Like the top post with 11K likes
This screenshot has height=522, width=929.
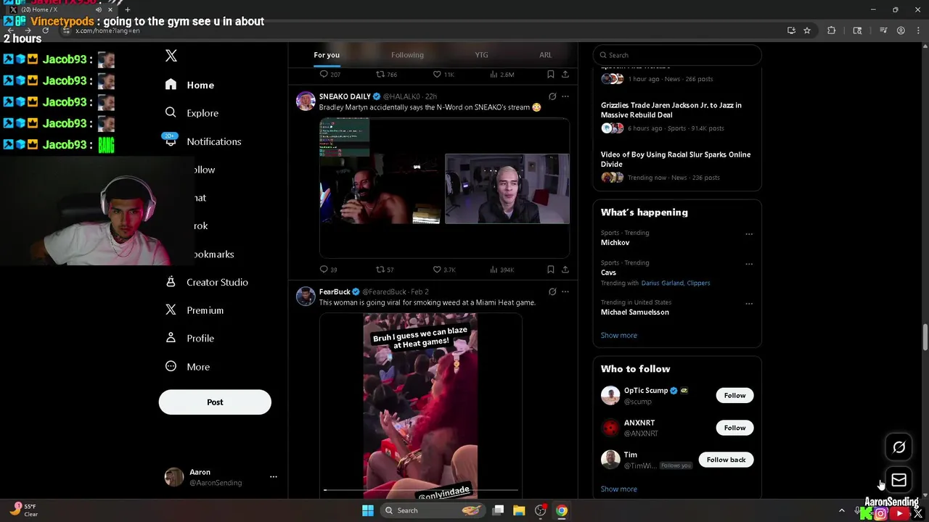point(443,75)
